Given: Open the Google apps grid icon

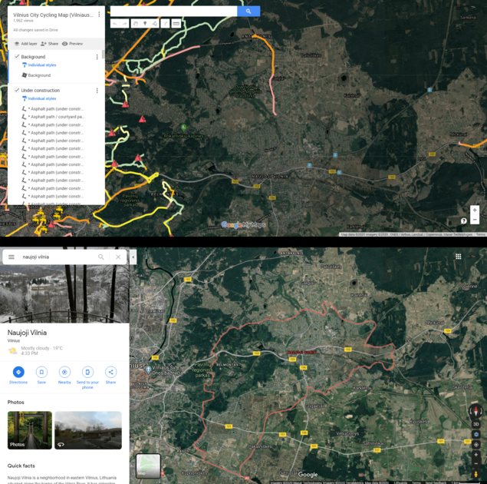Looking at the screenshot, I should point(458,257).
